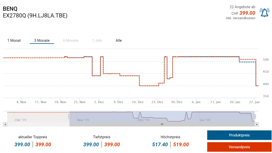Image resolution: width=272 pixels, height=153 pixels.
Task: Click the scrollbar right arrow
Action: click(257, 124)
